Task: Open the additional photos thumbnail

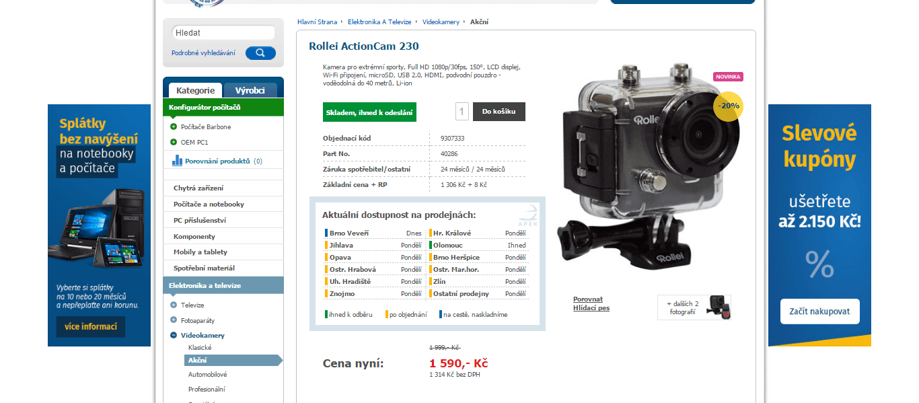Action: click(694, 307)
